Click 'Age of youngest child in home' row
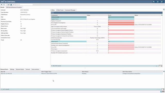Viewport: 165px width, 93px height. tap(106, 26)
